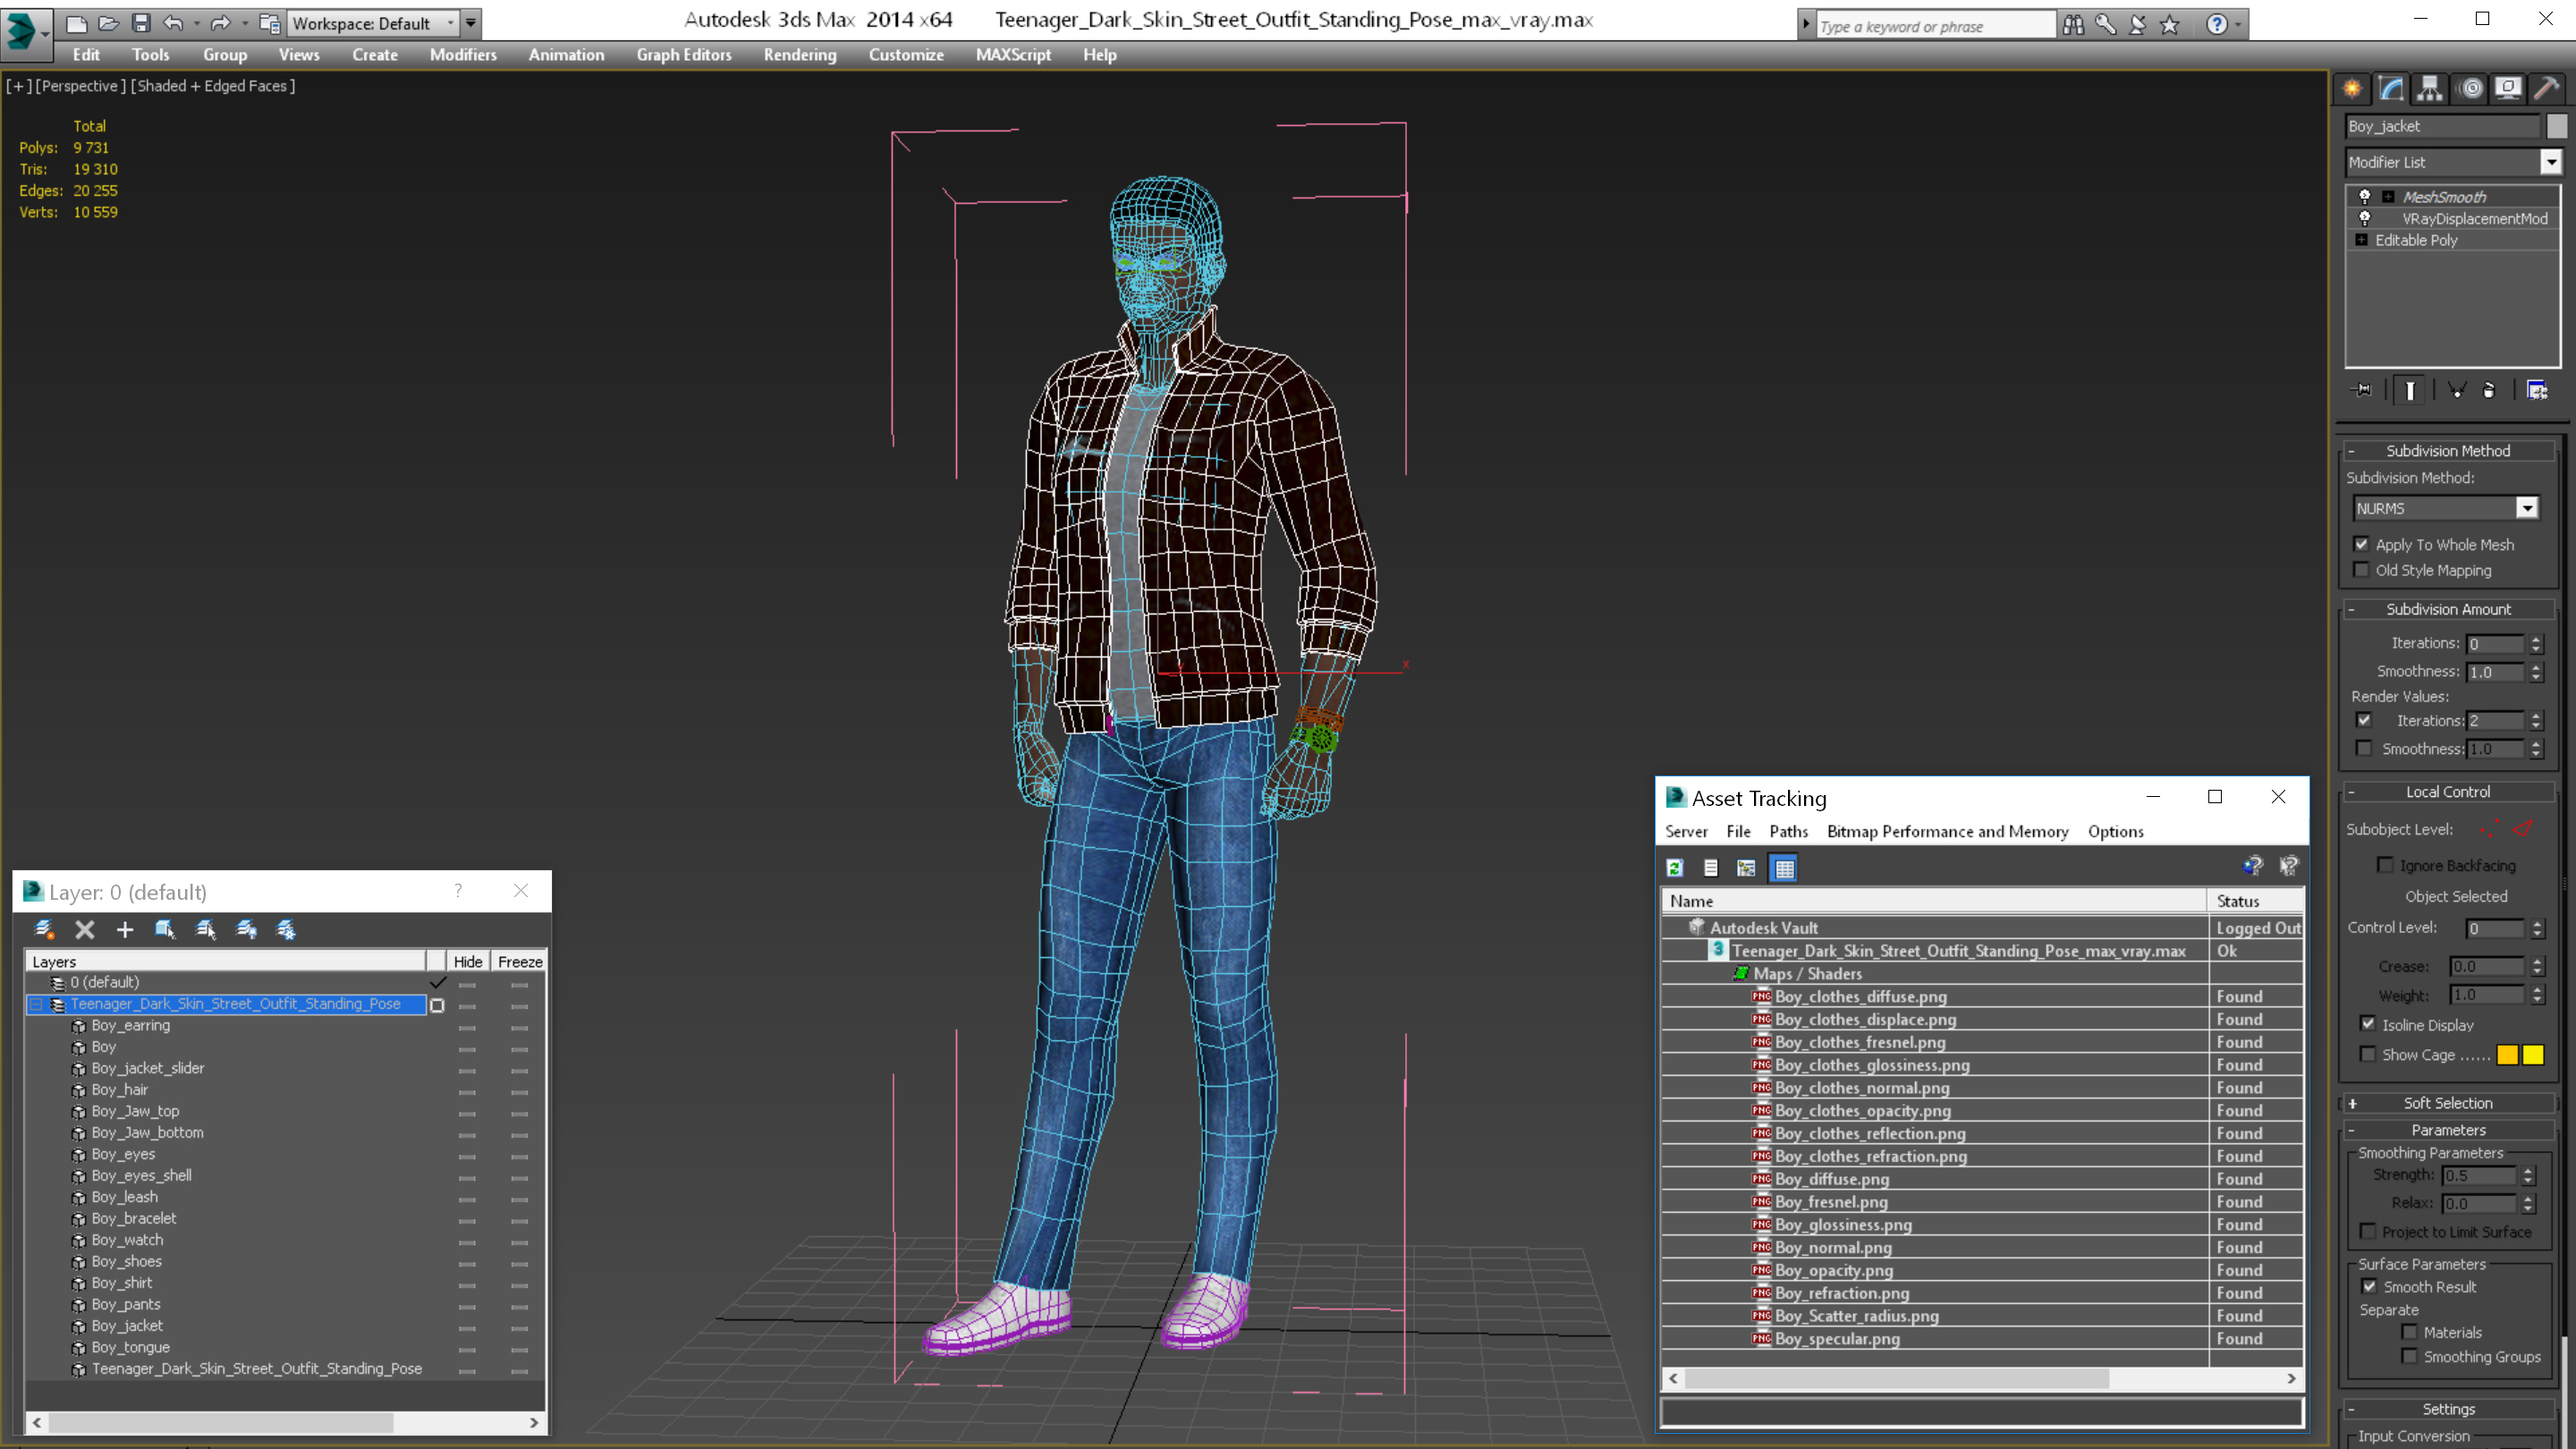Toggle Show End Result icon below modifier stack
Viewport: 2576px width, 1449px height.
click(x=2409, y=390)
